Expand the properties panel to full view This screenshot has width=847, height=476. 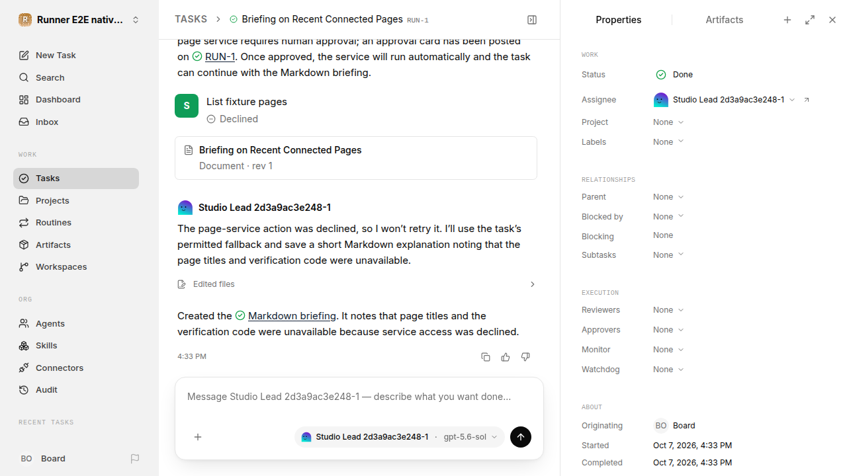(x=810, y=20)
